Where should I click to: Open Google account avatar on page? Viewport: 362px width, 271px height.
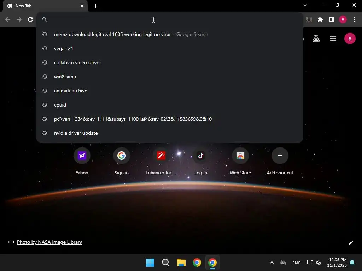(x=350, y=38)
